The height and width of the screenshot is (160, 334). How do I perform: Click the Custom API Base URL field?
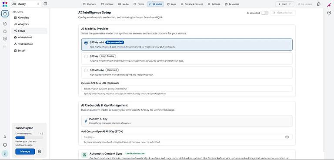coord(187,89)
